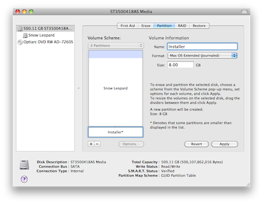263x204 pixels.
Task: Click the 'A new partition will be created' text
Action: (177, 109)
